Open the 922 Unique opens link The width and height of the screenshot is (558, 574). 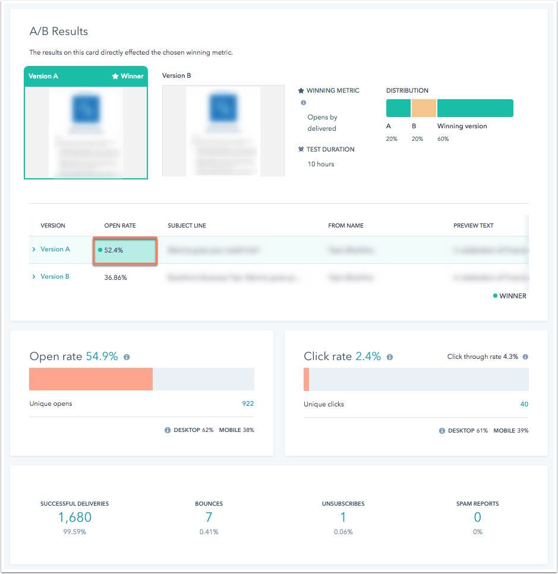(248, 403)
